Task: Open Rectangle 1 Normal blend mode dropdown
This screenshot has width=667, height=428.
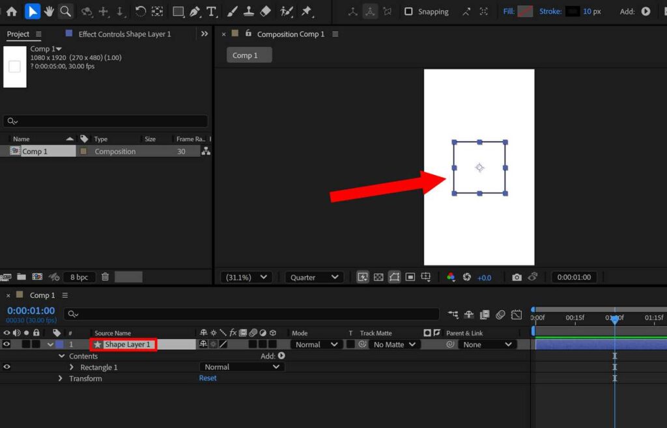Action: click(242, 367)
